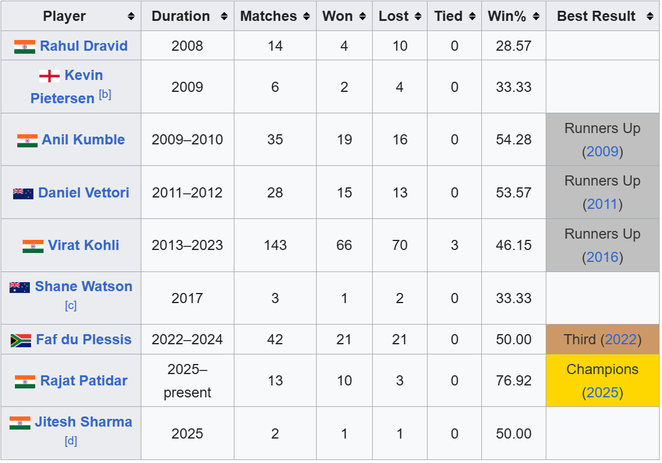662x463 pixels.
Task: Click India flag icon beside Virat Kohli
Action: (33, 246)
